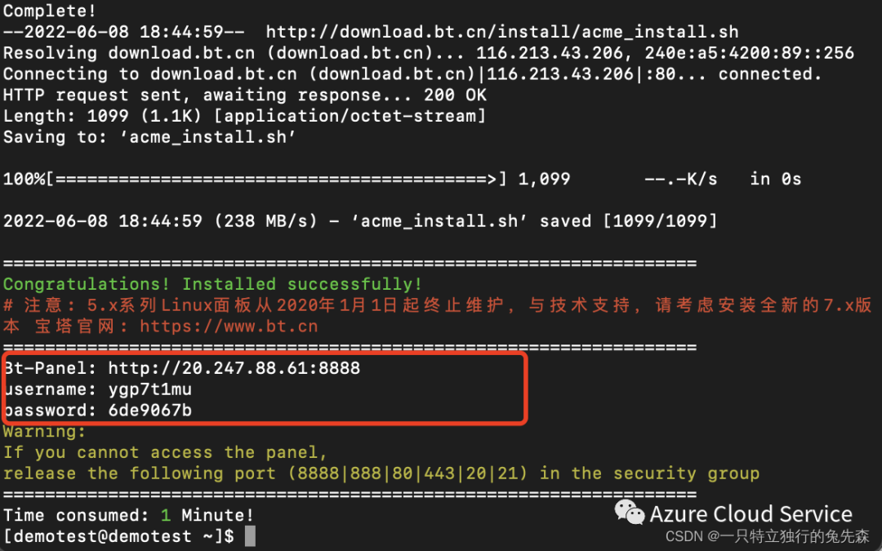Click the Complete! line at top
The width and height of the screenshot is (882, 551).
click(50, 11)
